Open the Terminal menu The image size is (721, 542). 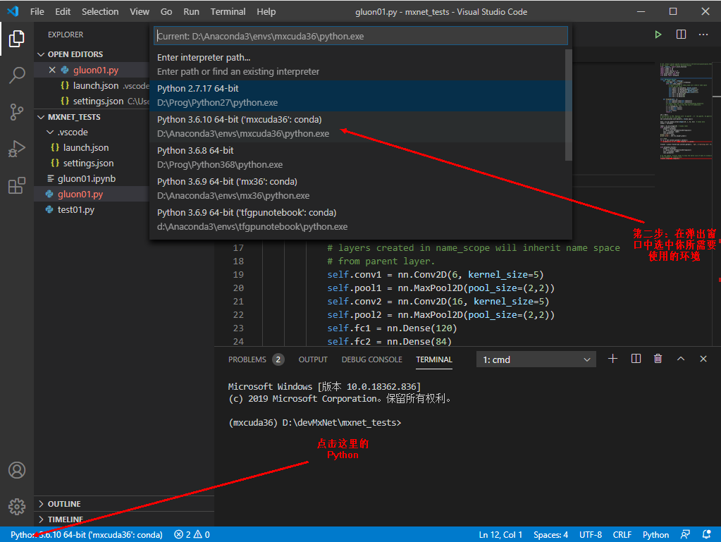pyautogui.click(x=228, y=11)
